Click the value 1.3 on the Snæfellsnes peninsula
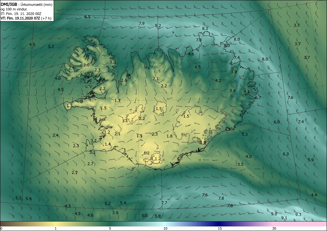 [69, 106]
